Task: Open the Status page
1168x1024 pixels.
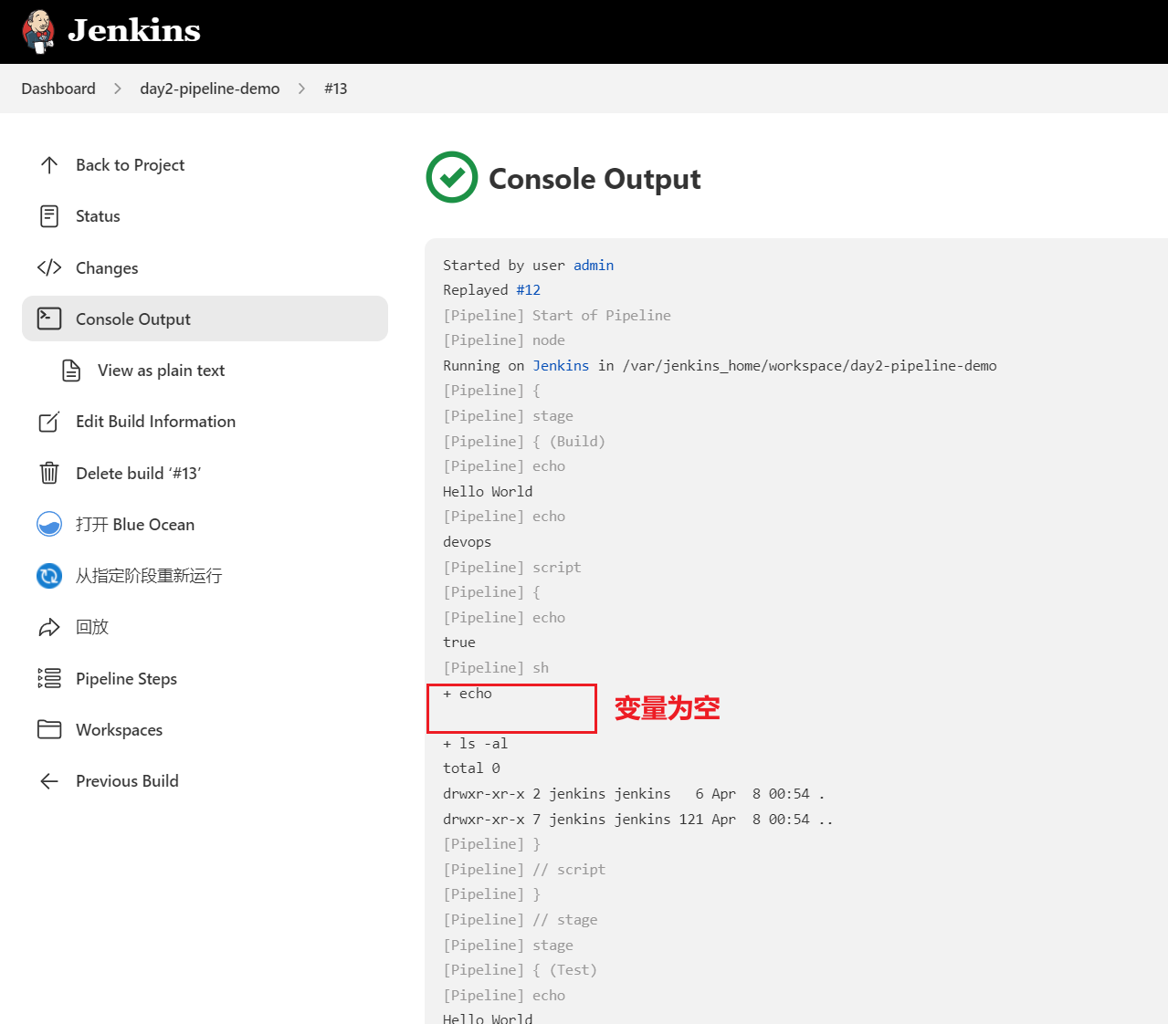Action: (98, 216)
